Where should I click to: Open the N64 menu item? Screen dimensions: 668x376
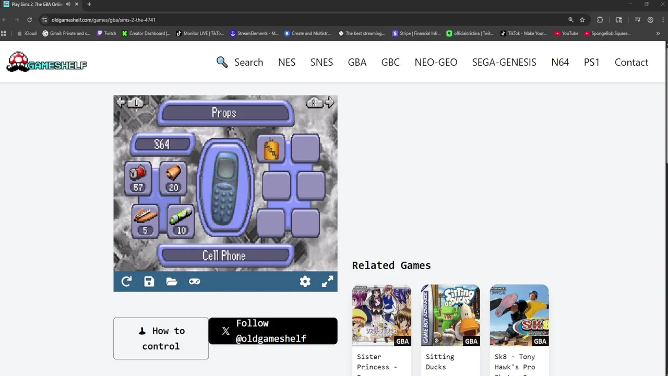pyautogui.click(x=560, y=62)
